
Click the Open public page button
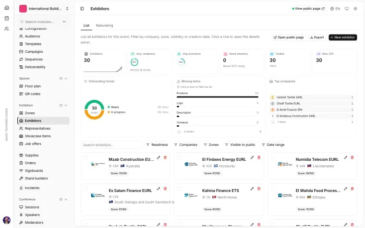point(289,37)
